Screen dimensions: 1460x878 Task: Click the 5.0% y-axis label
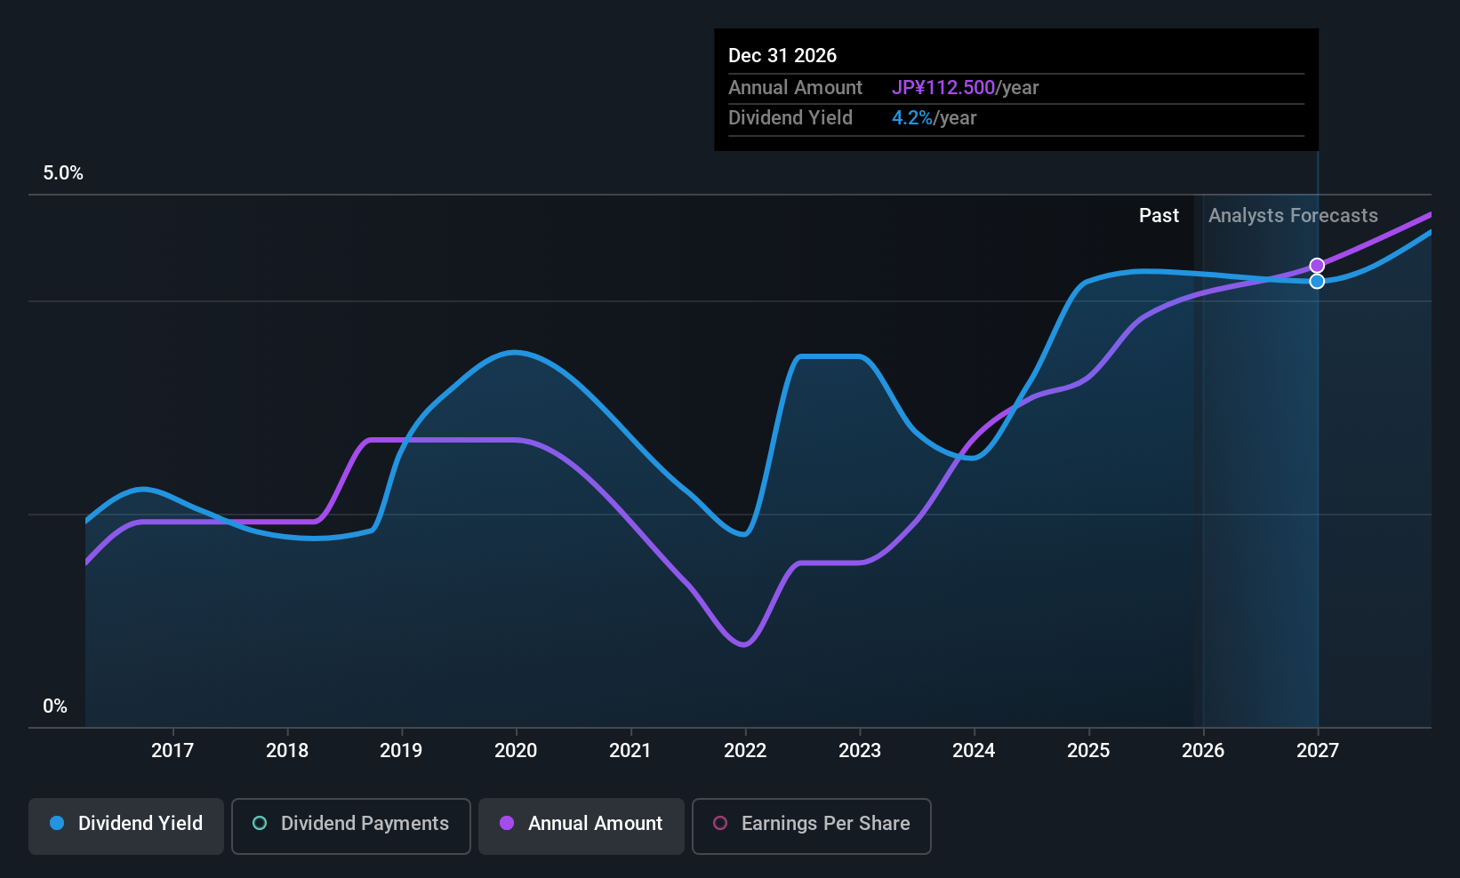click(x=63, y=173)
